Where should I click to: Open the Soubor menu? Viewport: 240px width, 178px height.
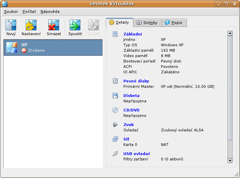(x=11, y=11)
